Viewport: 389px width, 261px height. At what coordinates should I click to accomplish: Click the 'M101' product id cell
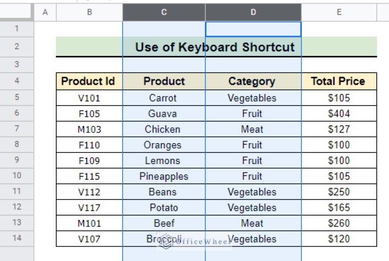(89, 223)
